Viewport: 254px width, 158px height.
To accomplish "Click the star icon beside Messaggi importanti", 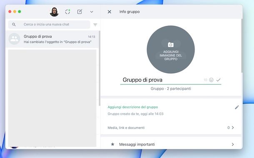I will pos(112,144).
